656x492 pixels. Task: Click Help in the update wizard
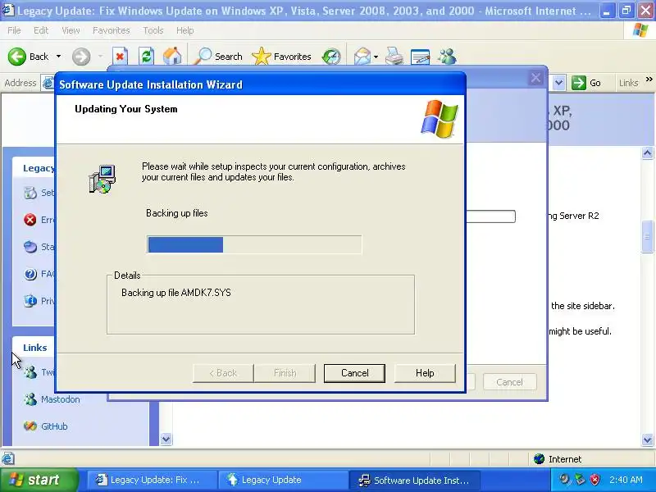(x=425, y=373)
